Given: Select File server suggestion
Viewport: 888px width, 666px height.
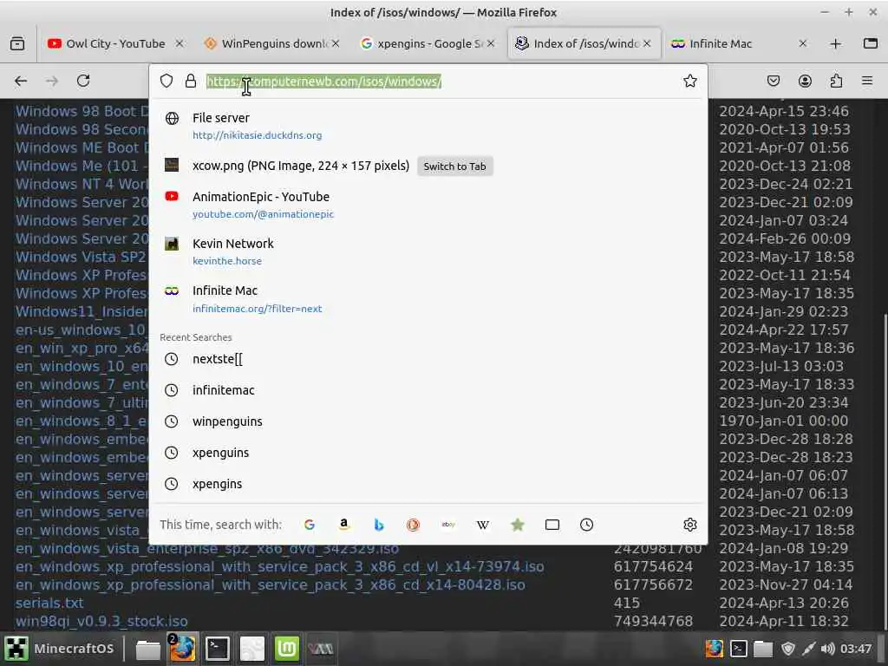Looking at the screenshot, I should point(428,126).
